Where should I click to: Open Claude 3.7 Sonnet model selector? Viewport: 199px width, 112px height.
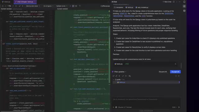tap(123, 107)
